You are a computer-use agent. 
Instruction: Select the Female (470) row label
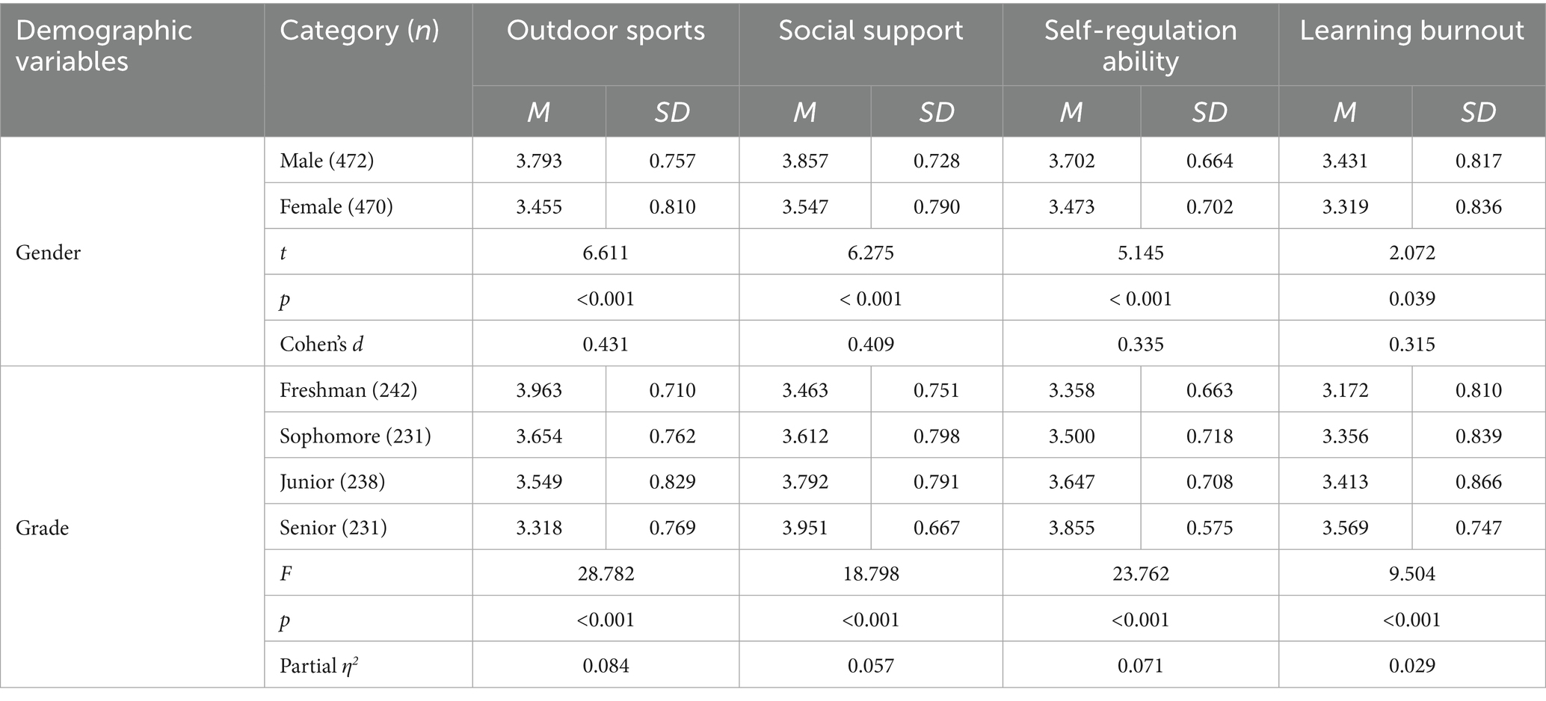pos(336,206)
